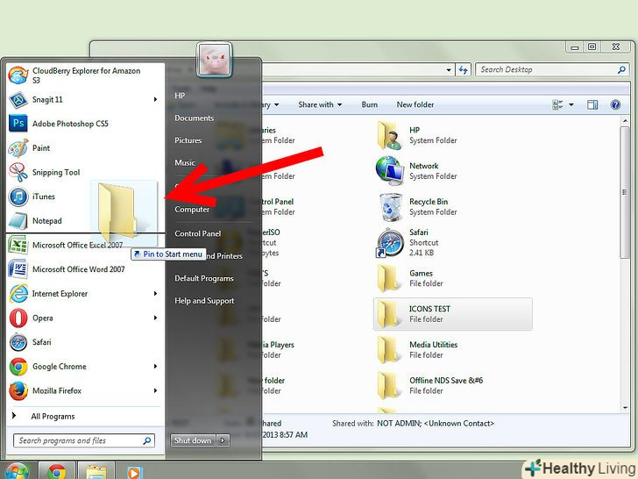Launch Microsoft Office Excel 2007
The height and width of the screenshot is (479, 638).
[x=86, y=246]
